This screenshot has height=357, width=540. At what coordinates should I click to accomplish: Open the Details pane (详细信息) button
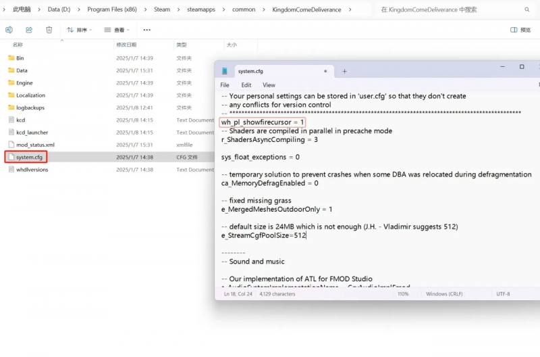click(x=522, y=30)
